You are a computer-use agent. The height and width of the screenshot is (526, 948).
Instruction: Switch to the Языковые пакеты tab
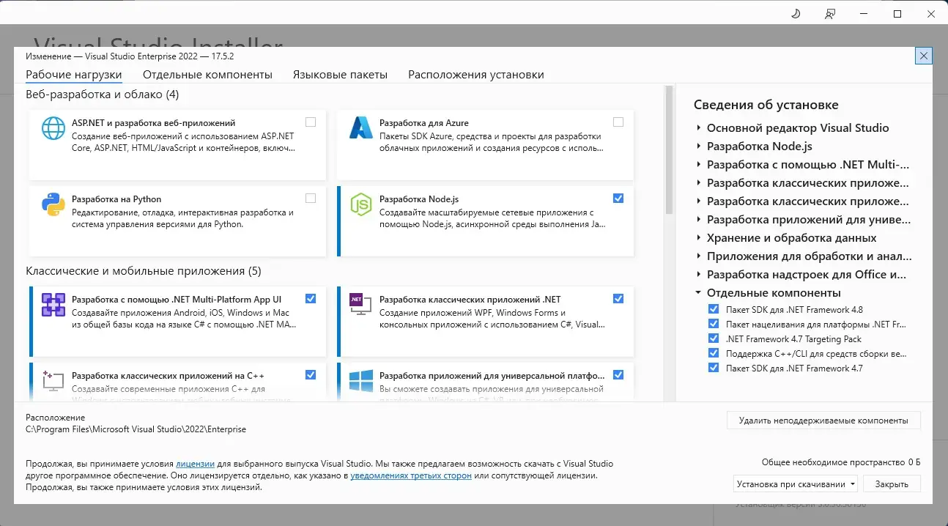340,74
